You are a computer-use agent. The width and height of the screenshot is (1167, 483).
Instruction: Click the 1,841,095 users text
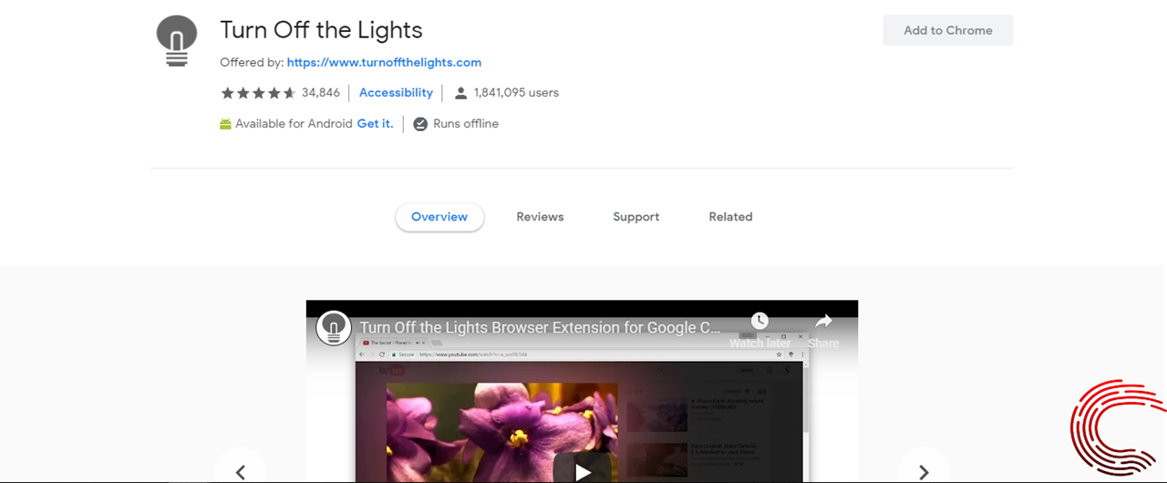point(516,93)
